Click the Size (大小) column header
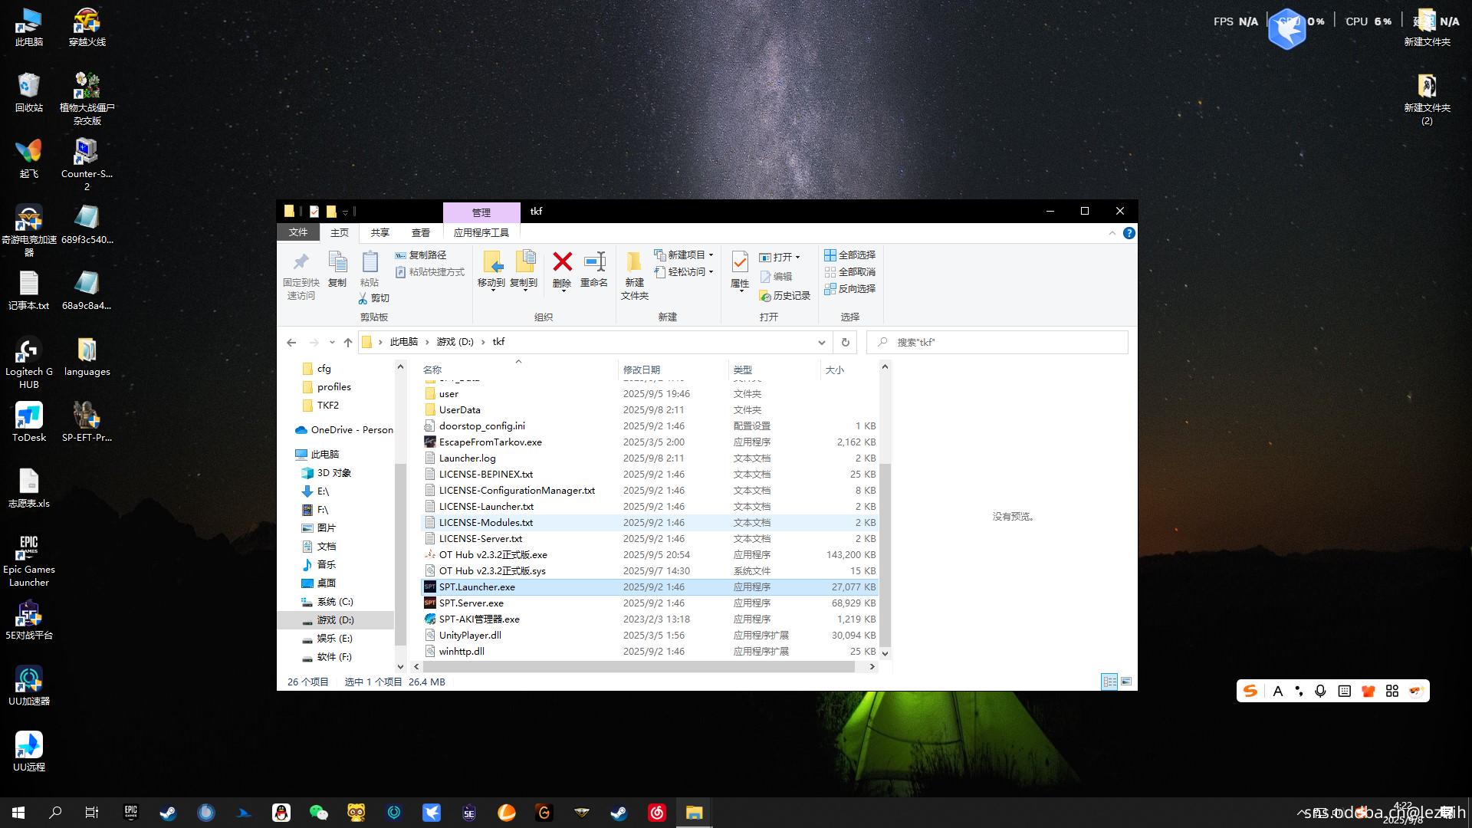The height and width of the screenshot is (828, 1472). point(849,370)
